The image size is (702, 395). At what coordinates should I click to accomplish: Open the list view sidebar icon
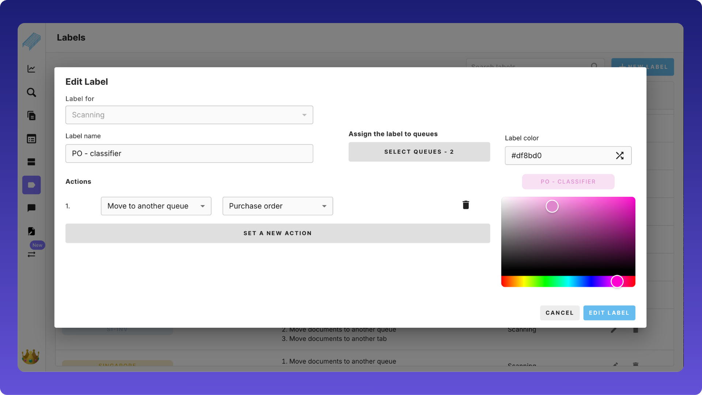31,139
